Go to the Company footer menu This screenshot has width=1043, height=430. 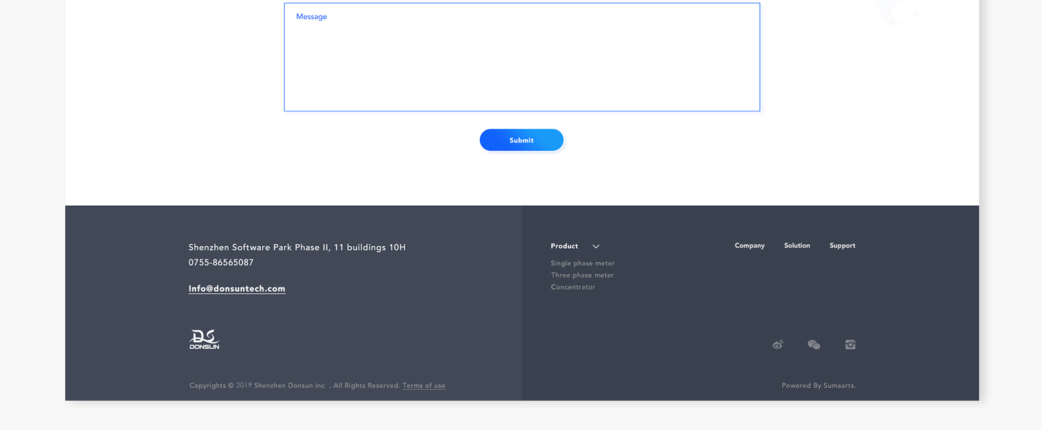pos(749,246)
